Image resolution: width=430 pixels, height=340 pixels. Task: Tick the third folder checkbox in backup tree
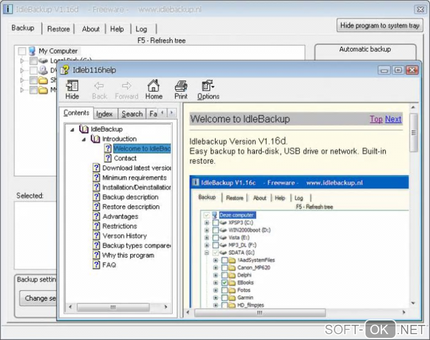pyautogui.click(x=33, y=80)
